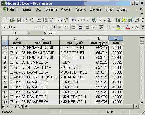Toggle Italic formatting button К
145x115 pixels.
(x=60, y=27)
